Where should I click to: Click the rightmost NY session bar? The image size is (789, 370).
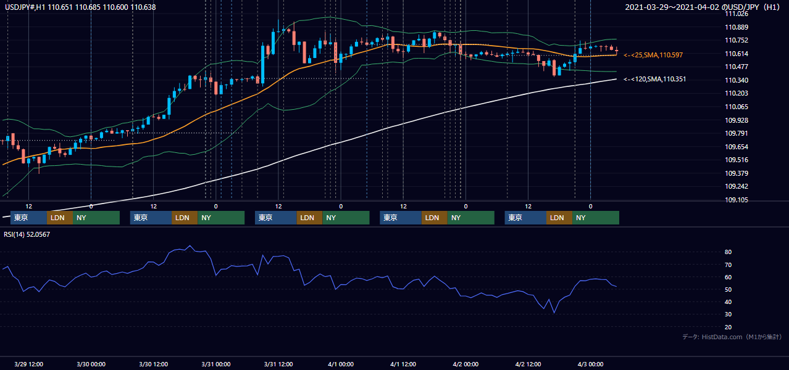(x=595, y=218)
